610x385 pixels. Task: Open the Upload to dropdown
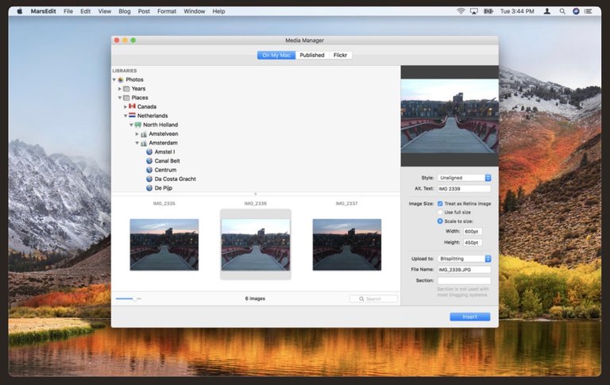tap(465, 259)
